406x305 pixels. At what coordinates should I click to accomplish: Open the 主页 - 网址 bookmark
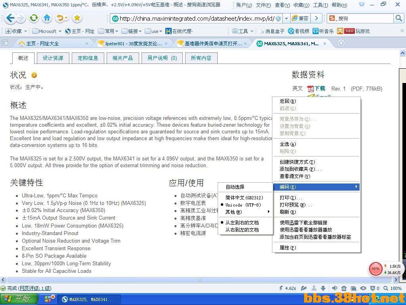pyautogui.click(x=80, y=31)
